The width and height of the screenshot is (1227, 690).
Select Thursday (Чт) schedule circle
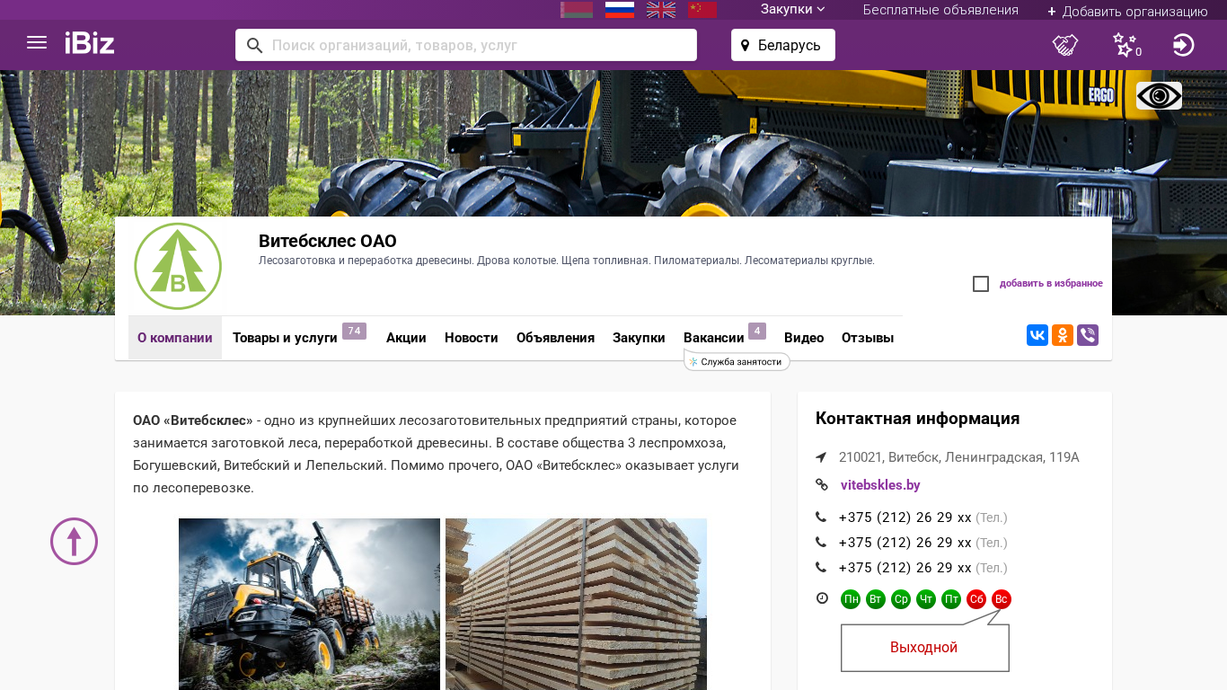[x=926, y=599]
